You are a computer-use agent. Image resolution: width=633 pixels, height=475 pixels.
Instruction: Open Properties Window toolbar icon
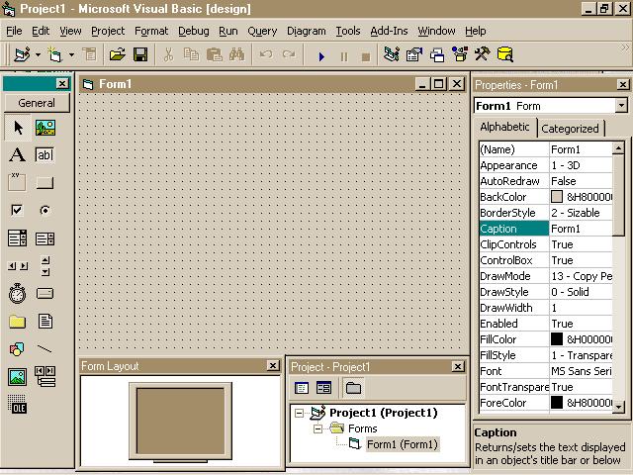click(x=414, y=54)
